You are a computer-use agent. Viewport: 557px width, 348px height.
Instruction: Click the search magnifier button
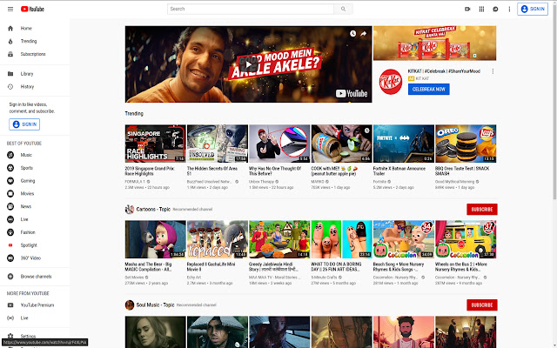(343, 9)
